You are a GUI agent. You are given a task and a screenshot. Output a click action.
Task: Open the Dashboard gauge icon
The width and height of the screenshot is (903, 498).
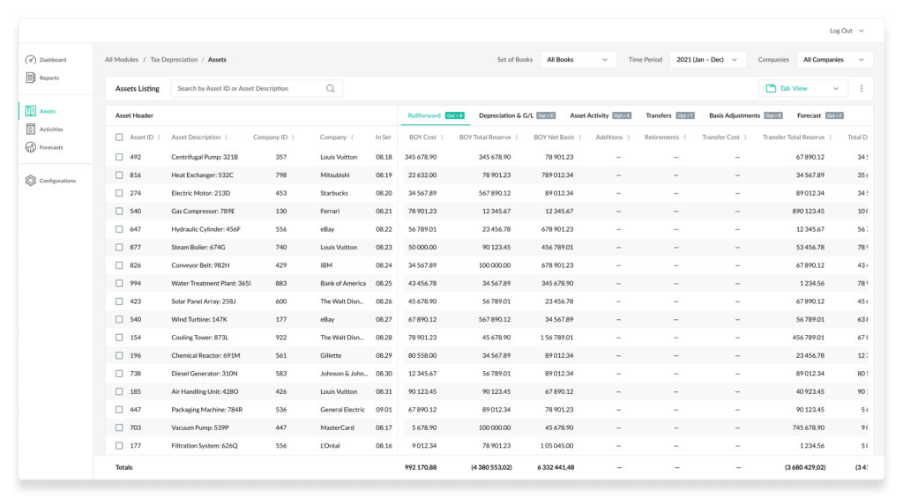tap(31, 59)
